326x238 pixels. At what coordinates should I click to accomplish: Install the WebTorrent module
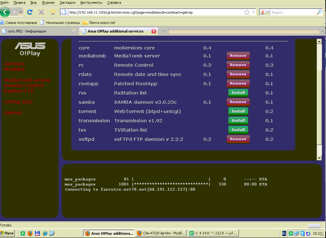(238, 111)
